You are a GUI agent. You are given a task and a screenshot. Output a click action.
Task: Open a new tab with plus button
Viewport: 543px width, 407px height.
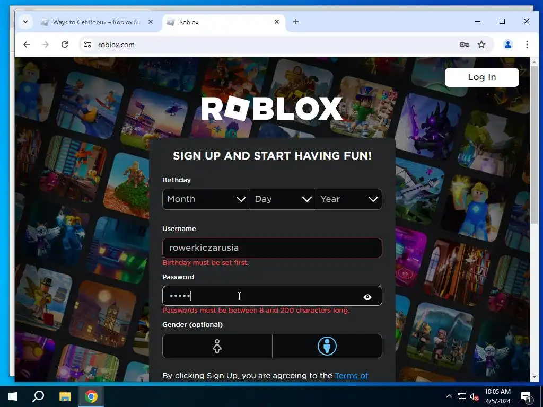tap(296, 22)
